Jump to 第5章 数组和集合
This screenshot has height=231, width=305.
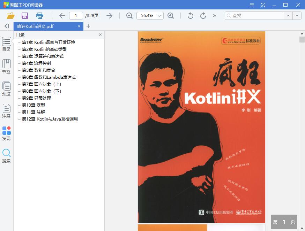[x=38, y=70]
